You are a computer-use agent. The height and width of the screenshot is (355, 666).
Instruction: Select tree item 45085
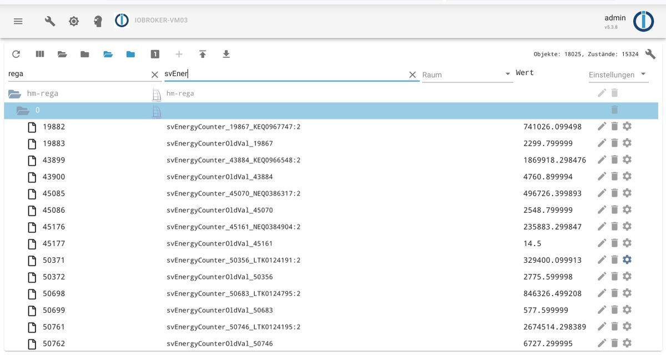coord(54,193)
